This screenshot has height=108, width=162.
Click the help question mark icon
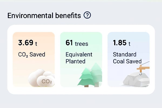point(87,15)
